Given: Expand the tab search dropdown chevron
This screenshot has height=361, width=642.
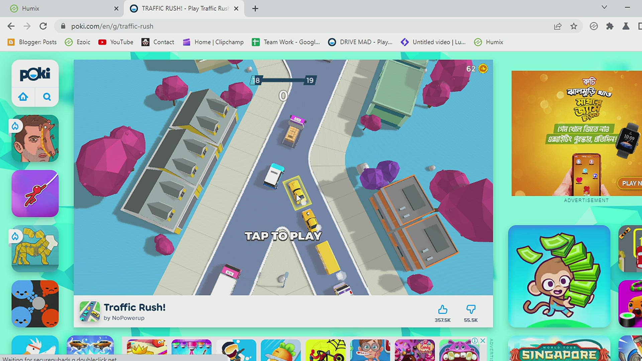Looking at the screenshot, I should tap(604, 7).
